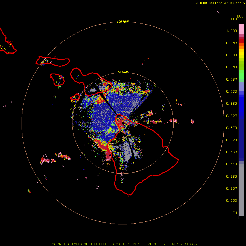The image size is (246, 246).
Task: Click the 0.573 scale value
Action: coord(232,128)
